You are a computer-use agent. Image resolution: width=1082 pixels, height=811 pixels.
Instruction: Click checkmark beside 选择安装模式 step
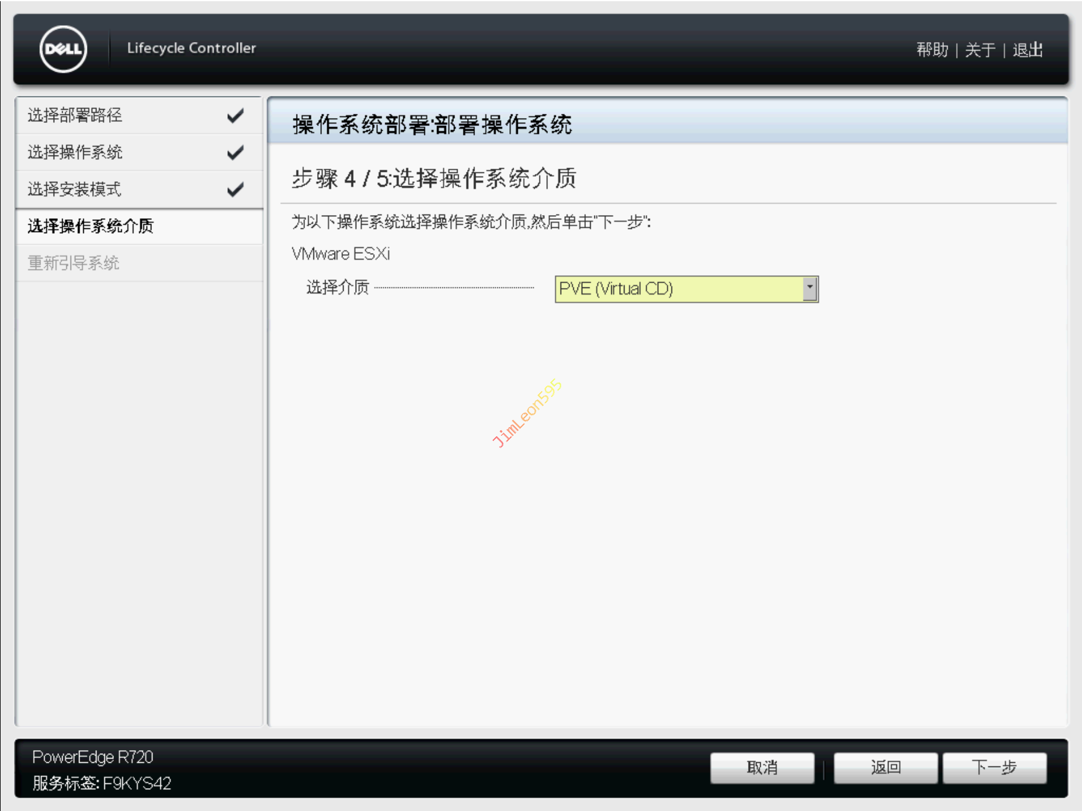(235, 189)
